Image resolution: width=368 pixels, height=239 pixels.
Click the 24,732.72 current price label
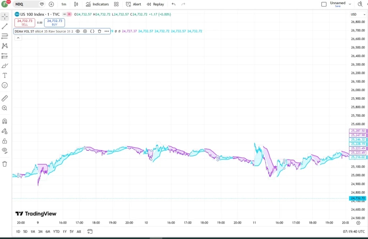point(358,198)
